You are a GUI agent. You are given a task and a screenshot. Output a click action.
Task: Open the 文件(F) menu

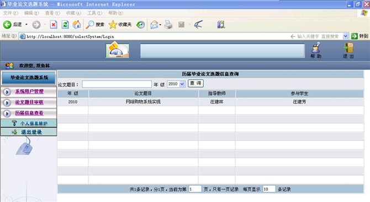click(10, 13)
